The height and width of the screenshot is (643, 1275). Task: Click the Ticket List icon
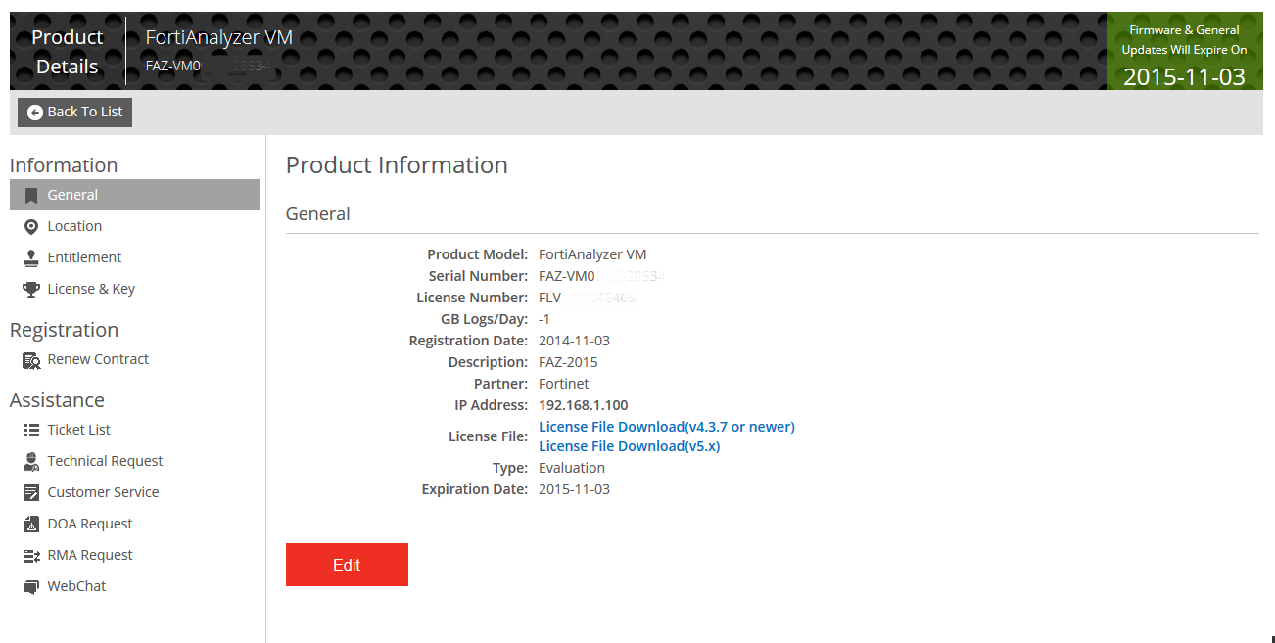(x=31, y=430)
